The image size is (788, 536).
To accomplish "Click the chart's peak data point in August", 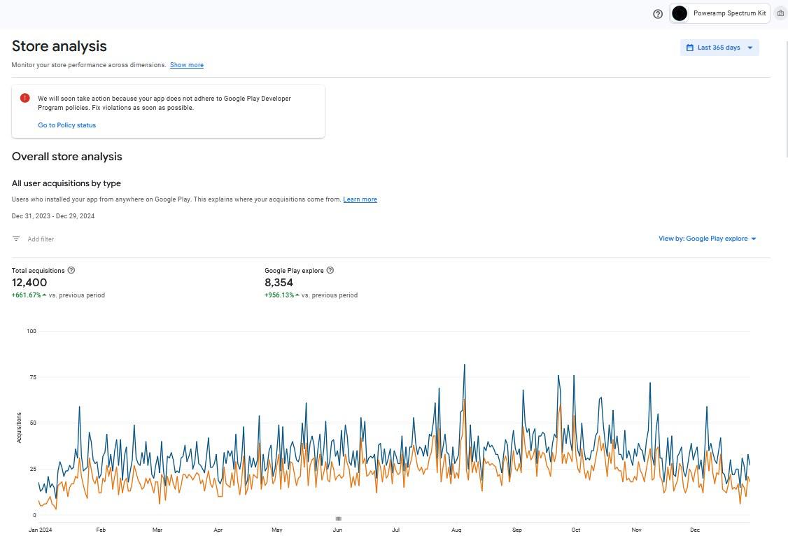I will [464, 365].
